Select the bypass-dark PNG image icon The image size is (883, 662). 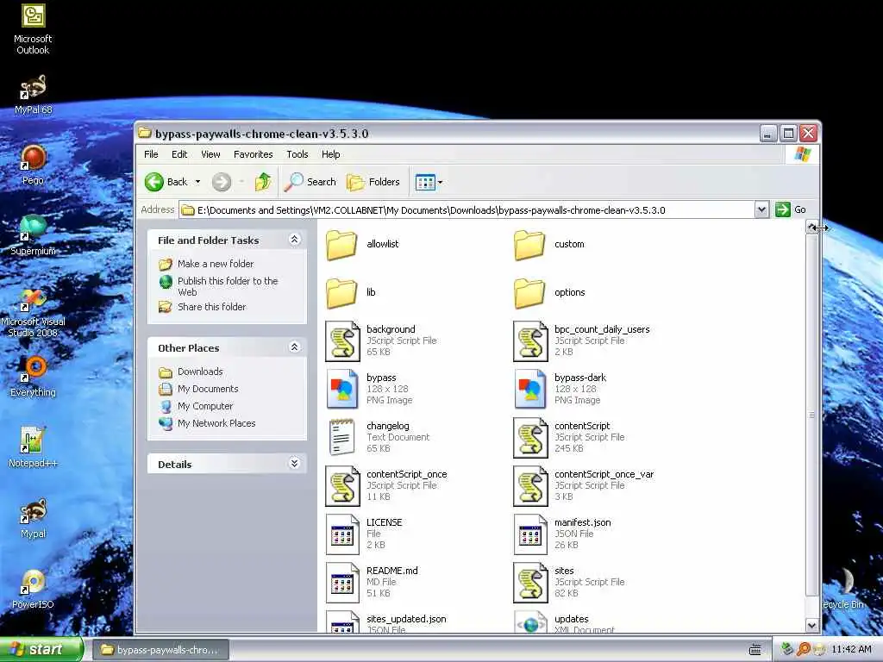(x=530, y=389)
